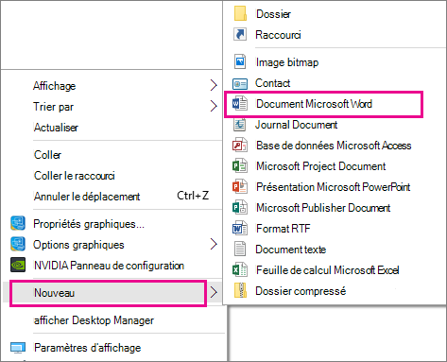Viewport: 447px width, 362px height.
Task: Click the Access database icon
Action: coord(240,146)
